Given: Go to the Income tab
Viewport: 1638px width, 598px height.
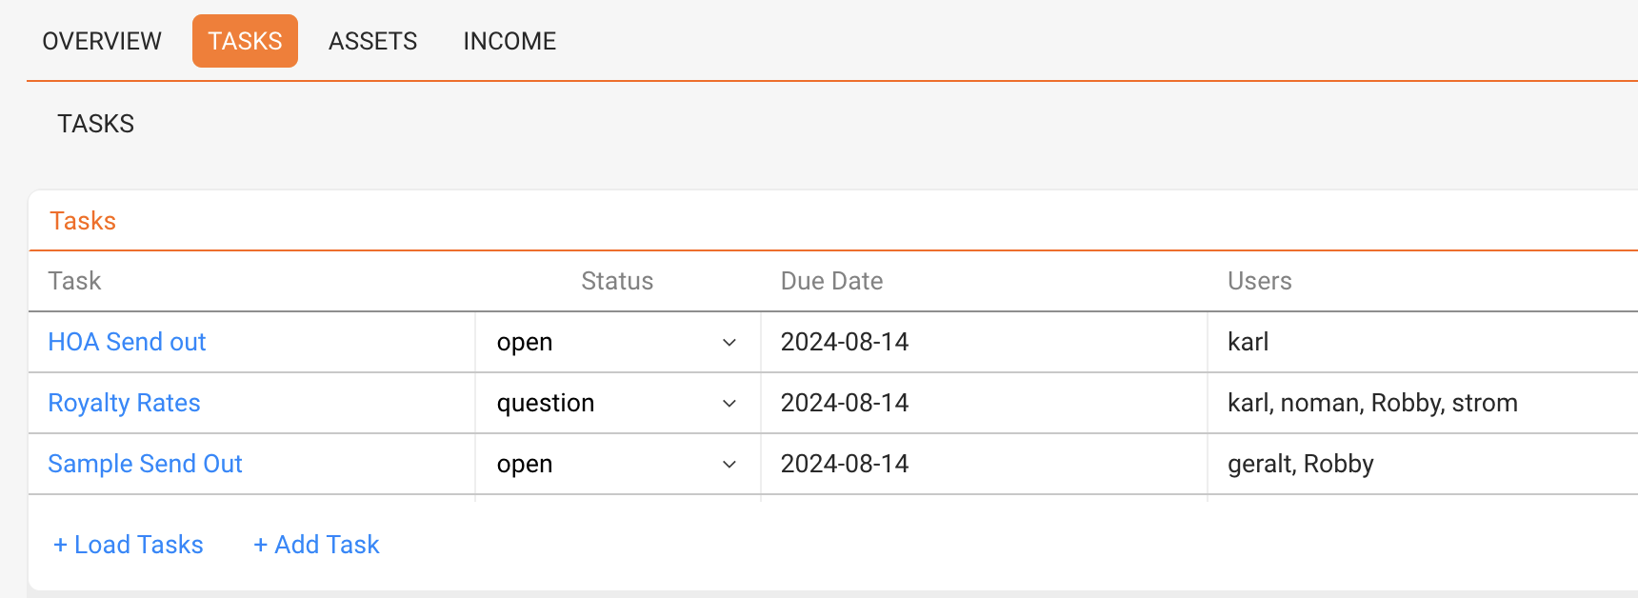Looking at the screenshot, I should point(509,41).
